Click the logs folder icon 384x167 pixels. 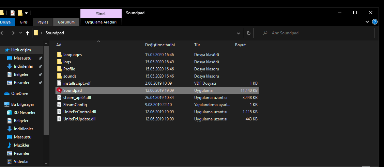[59, 62]
